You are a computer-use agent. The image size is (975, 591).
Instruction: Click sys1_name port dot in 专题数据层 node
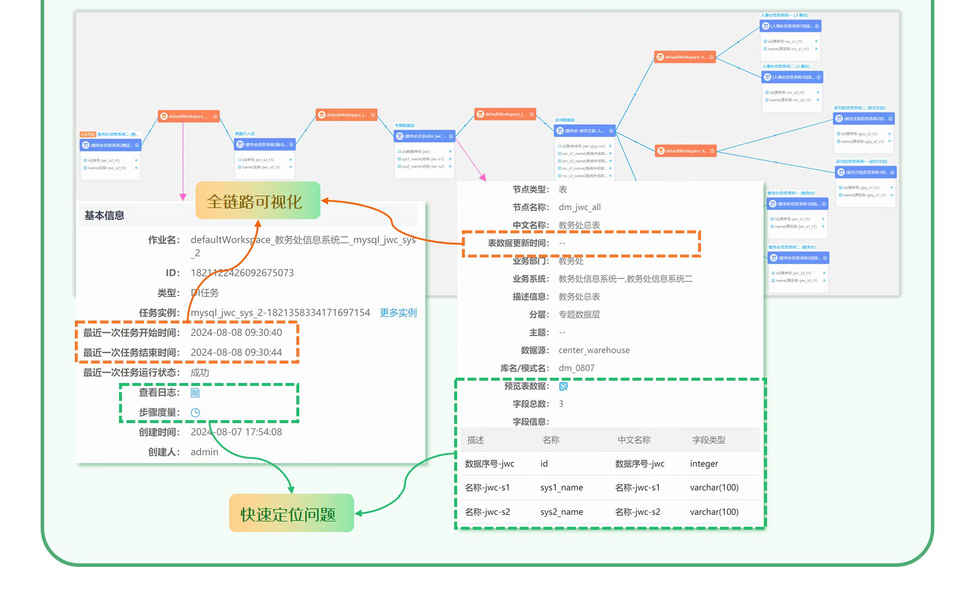(450, 159)
